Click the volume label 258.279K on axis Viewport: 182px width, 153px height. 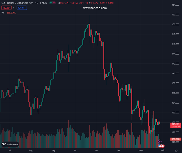point(176,139)
